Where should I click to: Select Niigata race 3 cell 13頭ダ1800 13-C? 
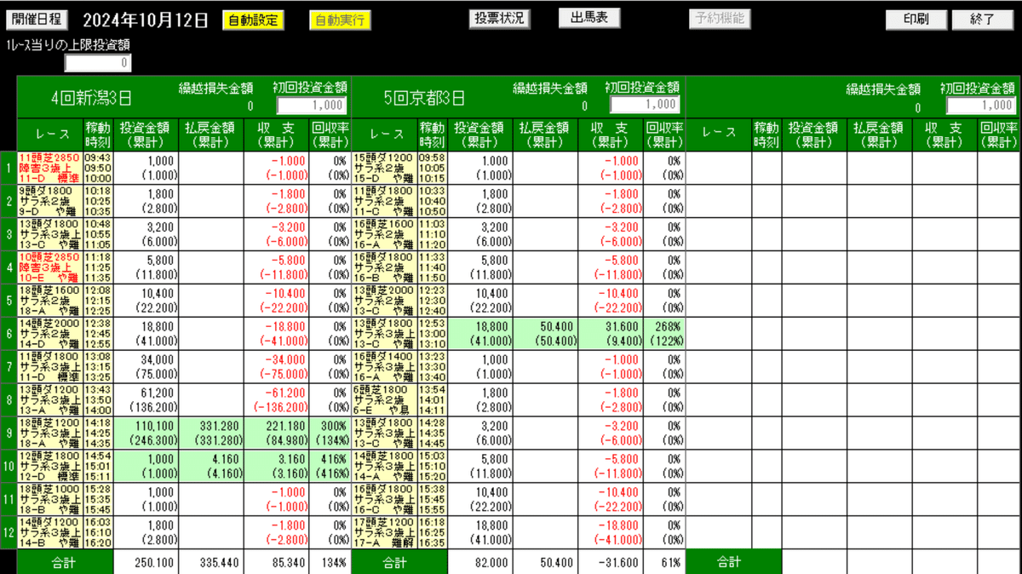click(x=49, y=232)
